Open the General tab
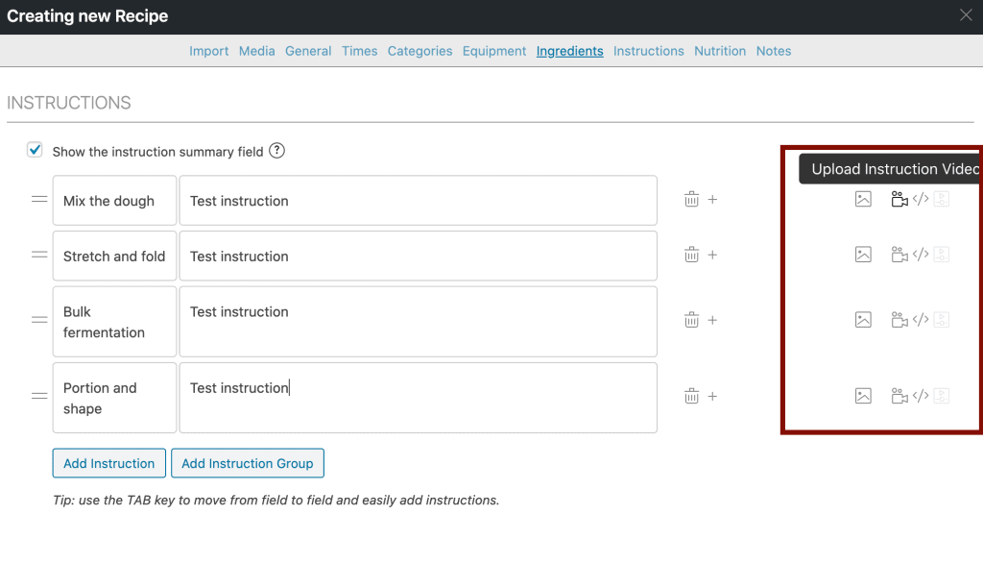This screenshot has width=983, height=563. click(x=308, y=51)
